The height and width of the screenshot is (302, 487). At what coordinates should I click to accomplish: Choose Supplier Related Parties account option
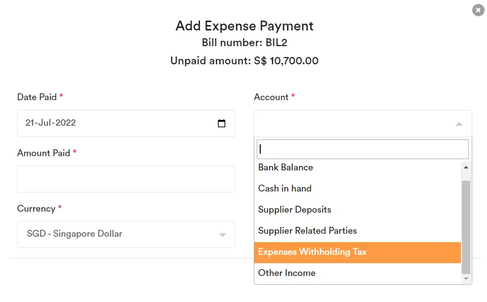pos(307,231)
